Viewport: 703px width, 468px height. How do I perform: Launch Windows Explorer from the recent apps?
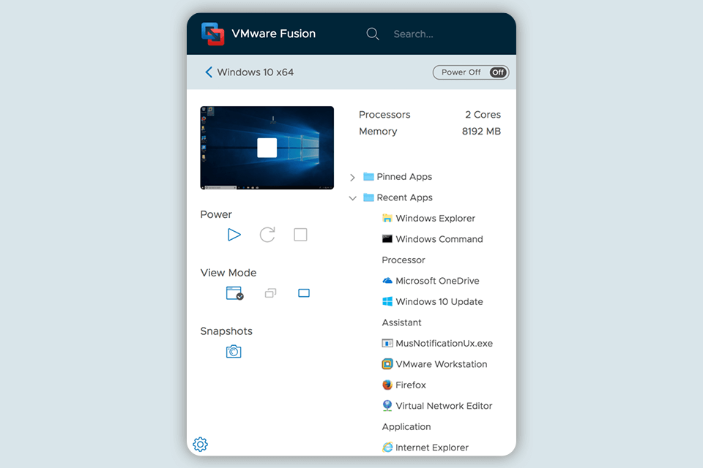[x=428, y=219]
